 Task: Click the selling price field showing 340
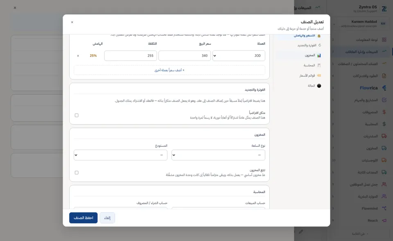pos(185,56)
